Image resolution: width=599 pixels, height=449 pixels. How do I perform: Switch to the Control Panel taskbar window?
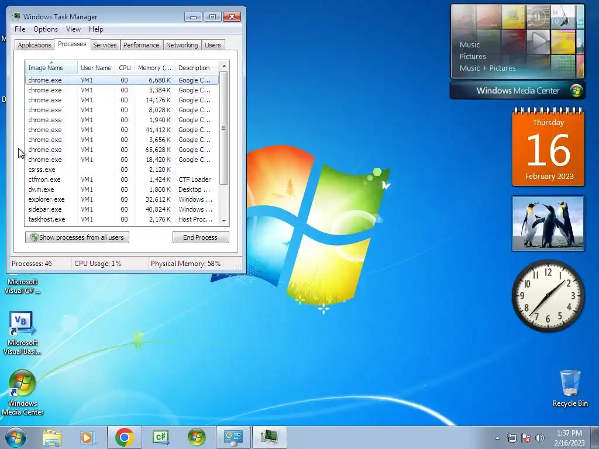[x=233, y=437]
